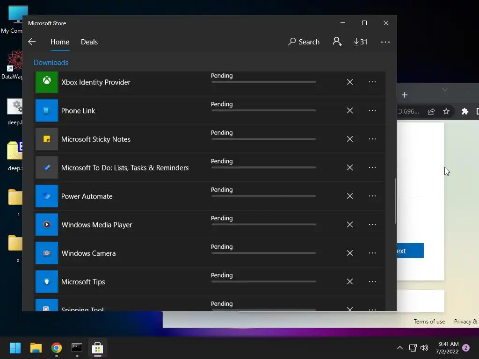Cancel the Microsoft Tips download
The width and height of the screenshot is (479, 359).
(x=350, y=281)
